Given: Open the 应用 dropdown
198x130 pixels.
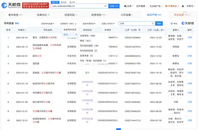Looking at the screenshot, I should tap(129, 6).
